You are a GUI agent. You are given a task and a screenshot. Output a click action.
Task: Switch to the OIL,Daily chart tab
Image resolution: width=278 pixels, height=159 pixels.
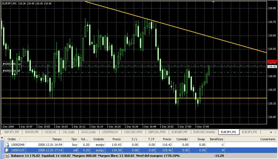(69, 132)
